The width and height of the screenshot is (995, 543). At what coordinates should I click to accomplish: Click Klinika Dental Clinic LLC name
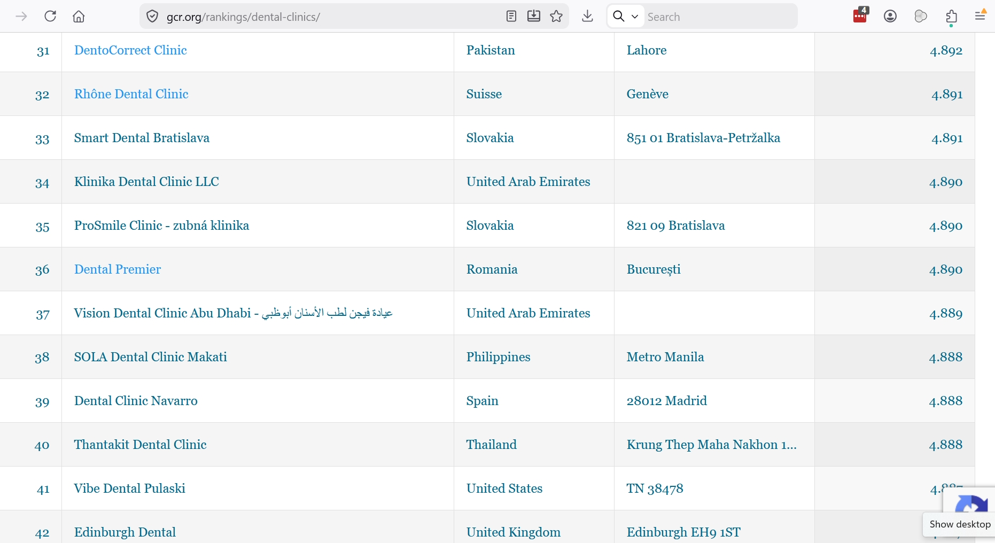[x=146, y=182]
